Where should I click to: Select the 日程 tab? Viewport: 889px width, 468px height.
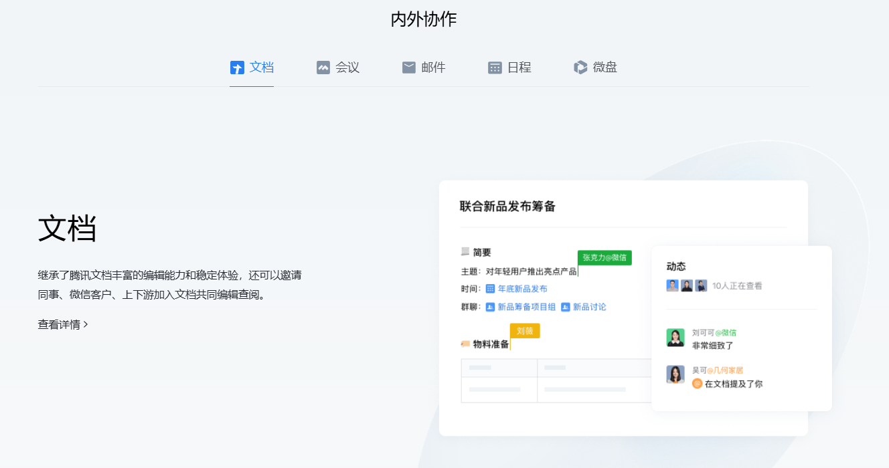(509, 68)
